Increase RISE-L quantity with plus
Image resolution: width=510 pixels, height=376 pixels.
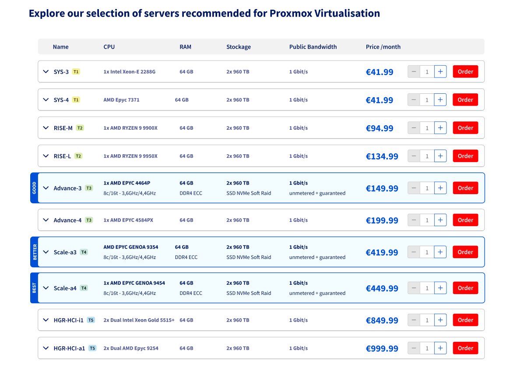coord(440,156)
